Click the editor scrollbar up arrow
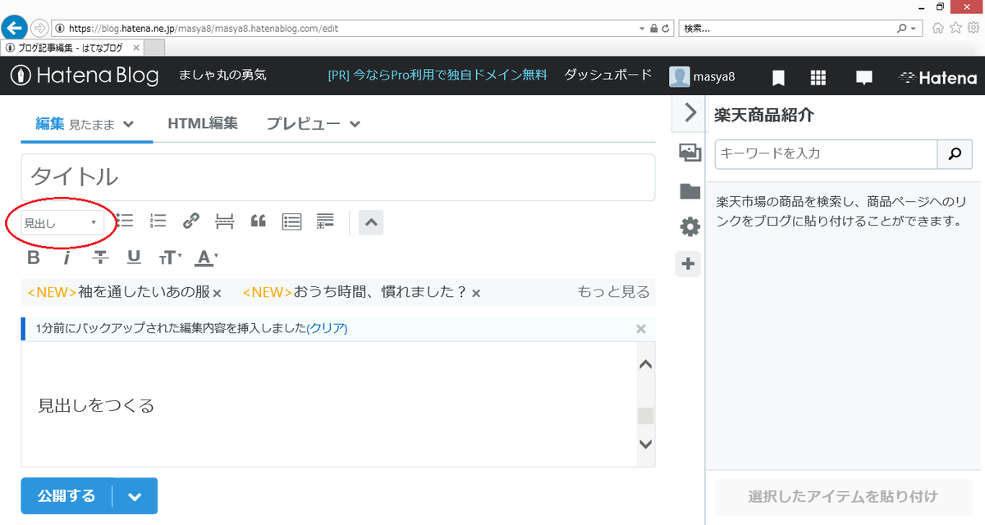 click(646, 365)
